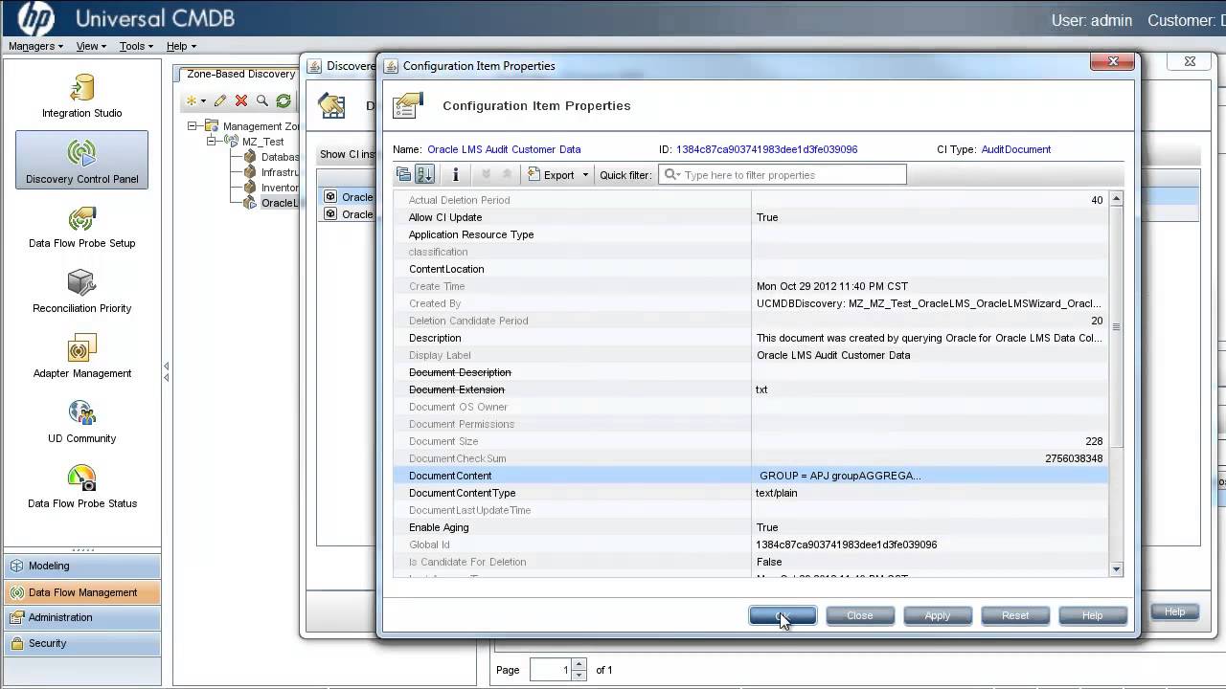1226x689 pixels.
Task: Click the Close button in the properties dialog
Action: tap(859, 615)
